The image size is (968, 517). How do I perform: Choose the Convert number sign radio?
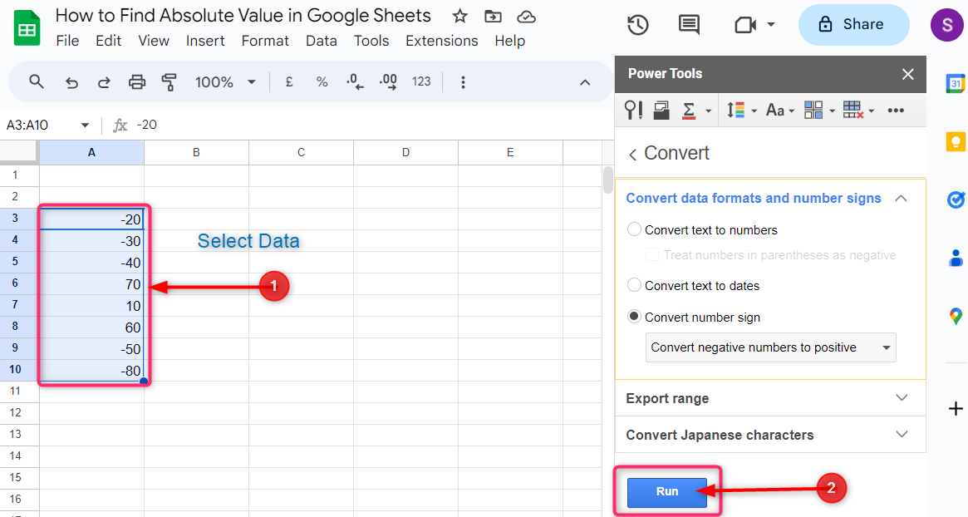pos(635,318)
